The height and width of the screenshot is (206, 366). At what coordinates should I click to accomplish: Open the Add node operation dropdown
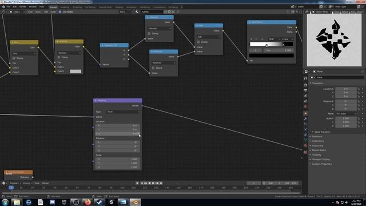pyautogui.click(x=209, y=37)
